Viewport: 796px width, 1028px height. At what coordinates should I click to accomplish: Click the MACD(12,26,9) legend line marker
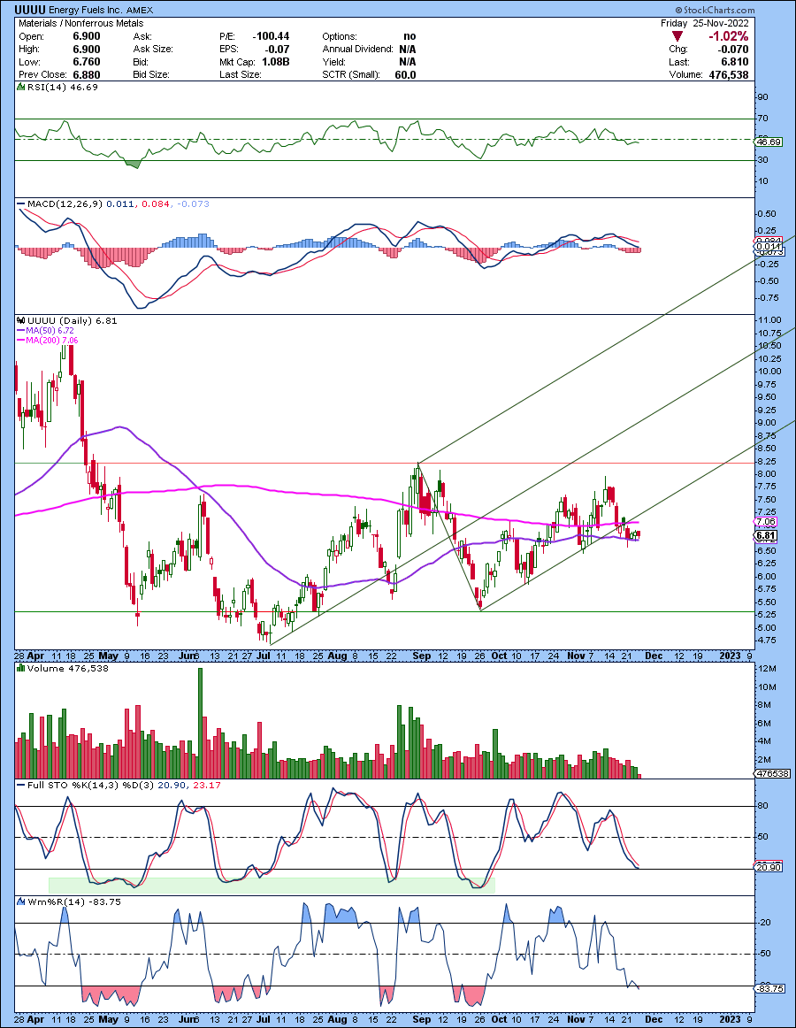pyautogui.click(x=21, y=203)
